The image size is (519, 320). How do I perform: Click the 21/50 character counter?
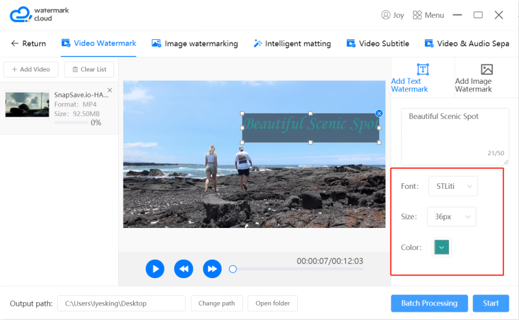(x=496, y=153)
